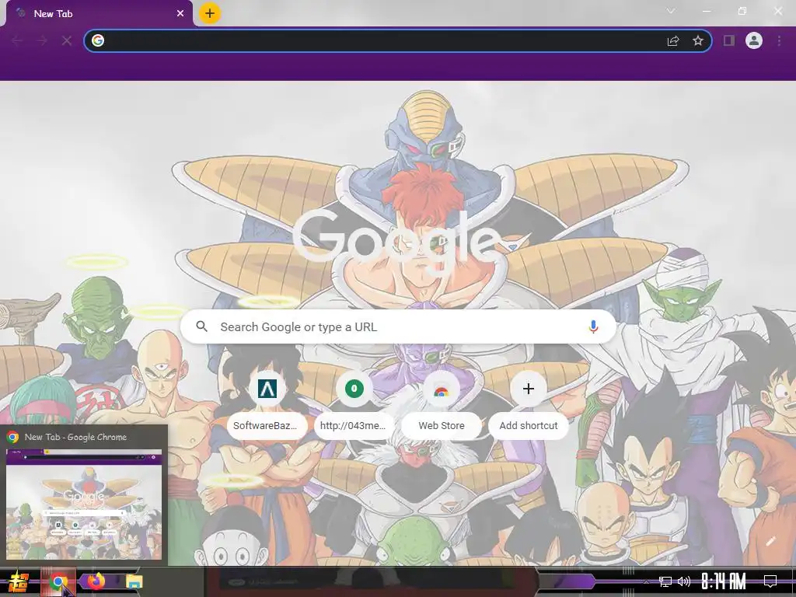Open the profile avatar menu
This screenshot has height=597, width=796.
pos(754,40)
